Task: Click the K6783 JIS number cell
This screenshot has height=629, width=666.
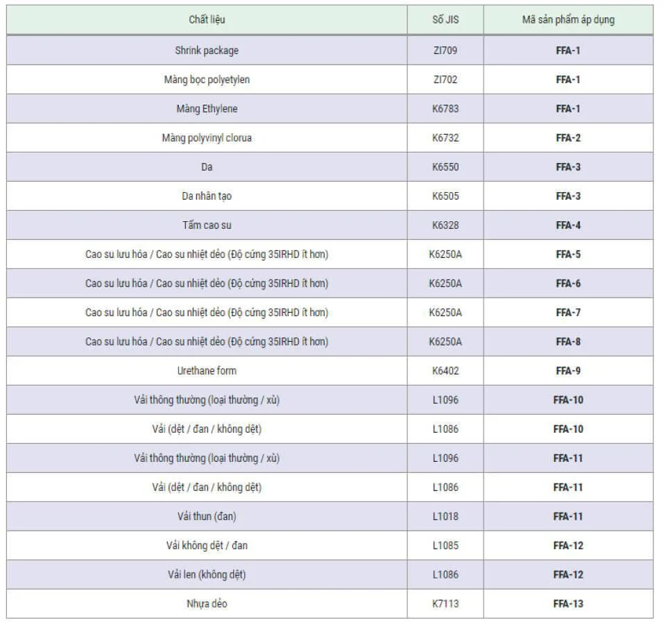Action: click(445, 109)
